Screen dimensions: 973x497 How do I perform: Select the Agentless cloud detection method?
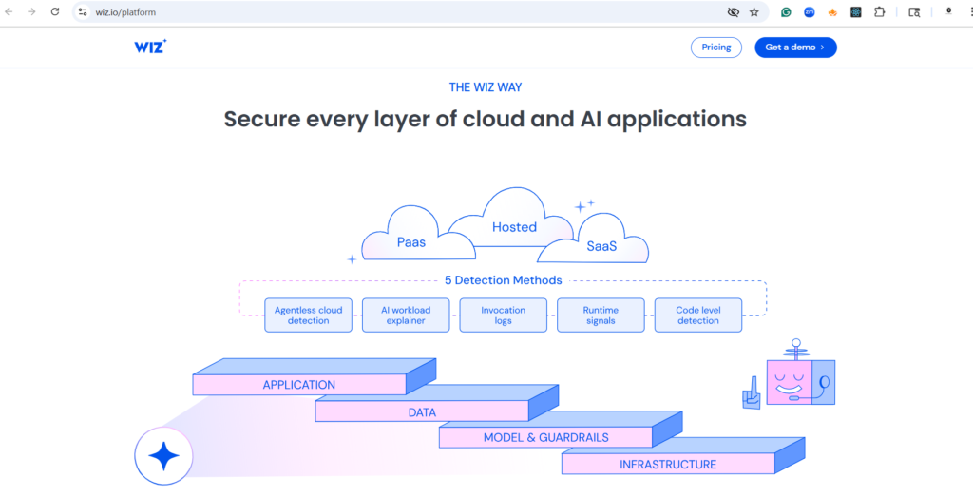pyautogui.click(x=309, y=315)
